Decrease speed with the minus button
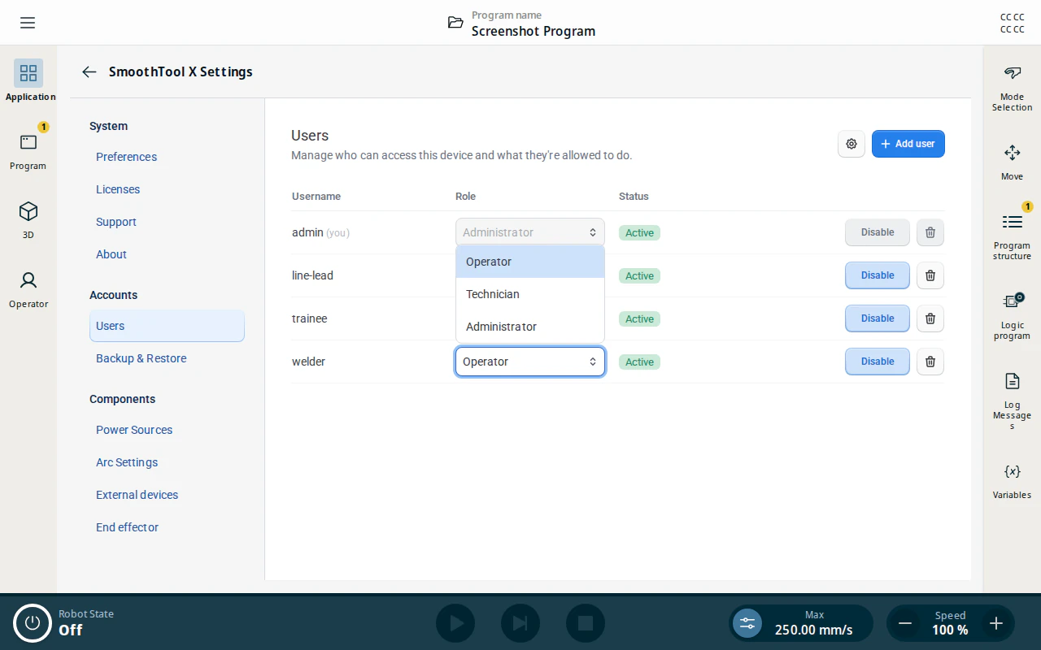This screenshot has height=650, width=1041. (x=904, y=623)
